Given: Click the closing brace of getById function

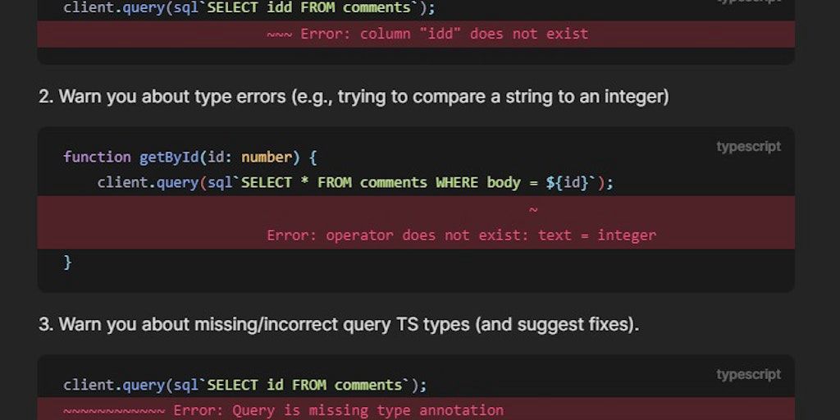Looking at the screenshot, I should [68, 262].
